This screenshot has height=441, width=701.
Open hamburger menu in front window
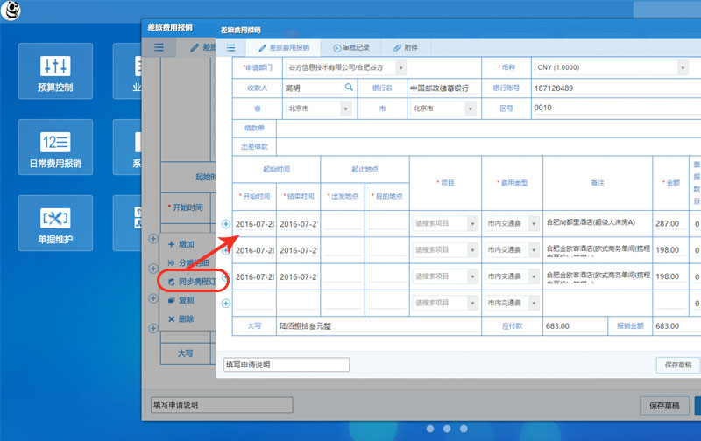pyautogui.click(x=230, y=48)
